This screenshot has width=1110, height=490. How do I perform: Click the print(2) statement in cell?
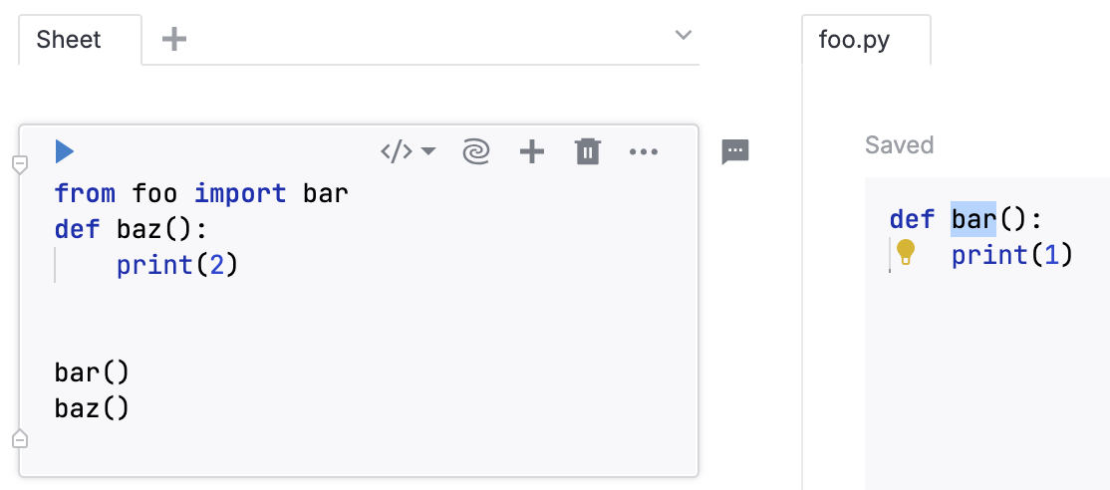(177, 266)
